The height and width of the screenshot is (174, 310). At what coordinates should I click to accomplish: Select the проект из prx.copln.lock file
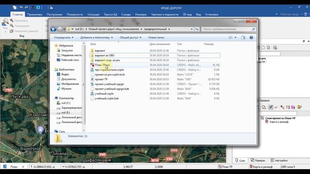pos(155,74)
